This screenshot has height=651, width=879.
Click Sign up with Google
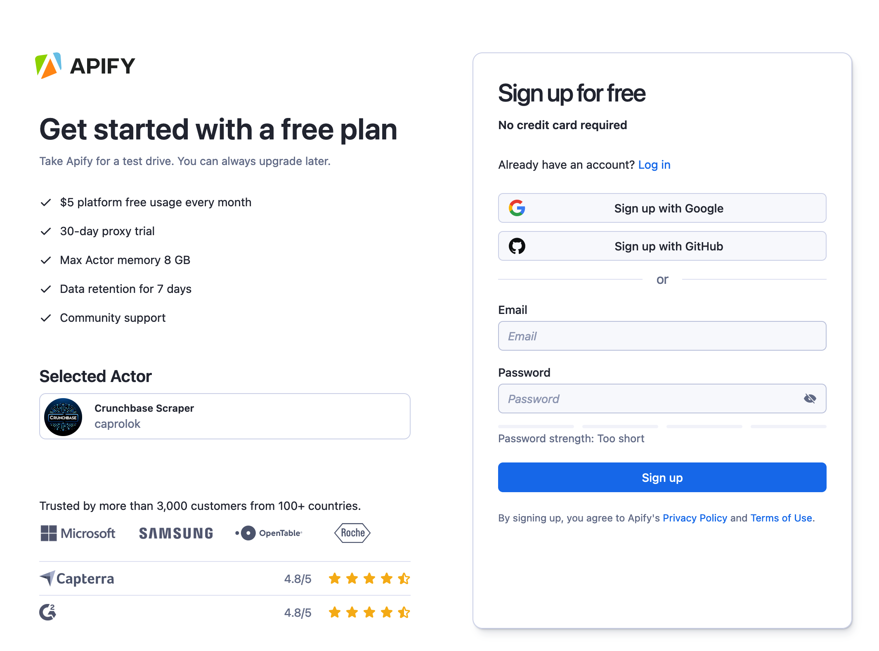(662, 208)
